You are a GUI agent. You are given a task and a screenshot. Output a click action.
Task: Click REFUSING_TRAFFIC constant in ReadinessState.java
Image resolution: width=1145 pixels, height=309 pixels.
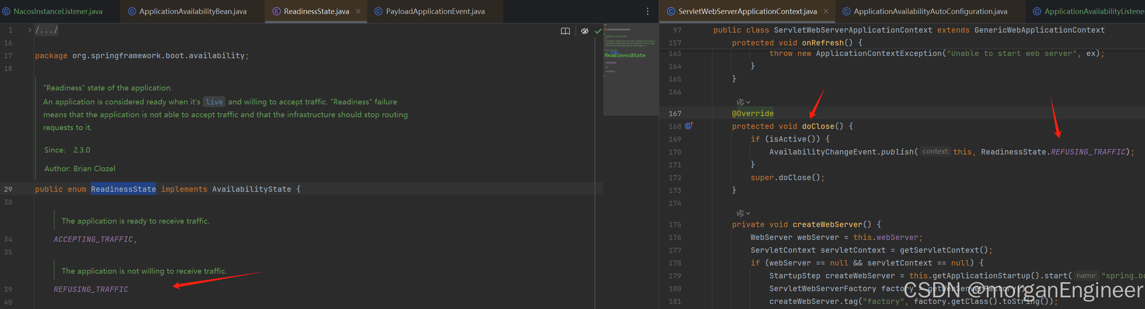(91, 290)
